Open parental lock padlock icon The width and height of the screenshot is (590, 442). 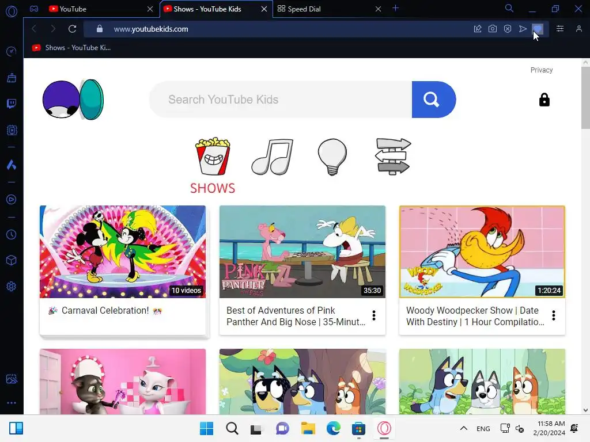click(544, 100)
